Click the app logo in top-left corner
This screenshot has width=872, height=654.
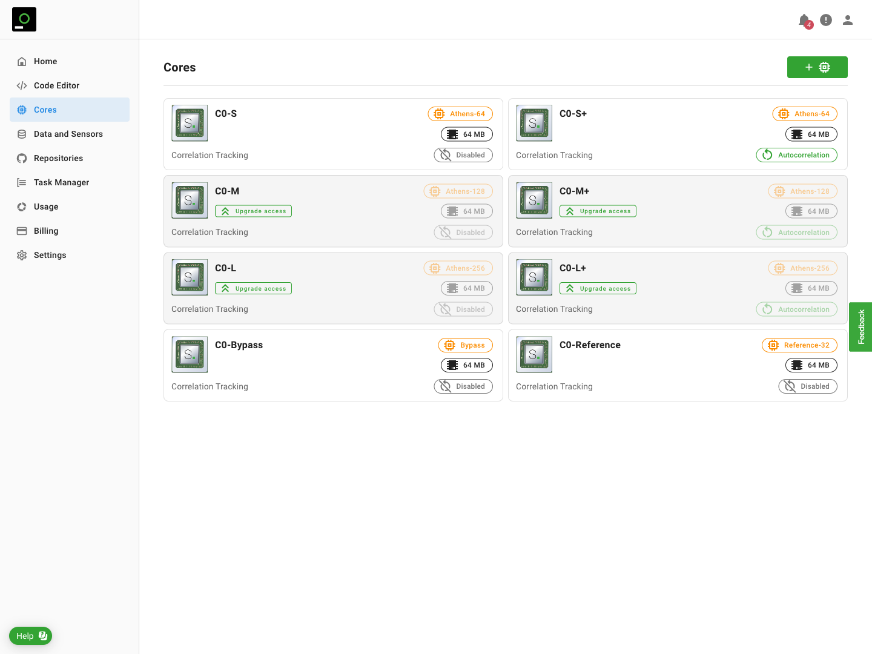click(x=24, y=19)
